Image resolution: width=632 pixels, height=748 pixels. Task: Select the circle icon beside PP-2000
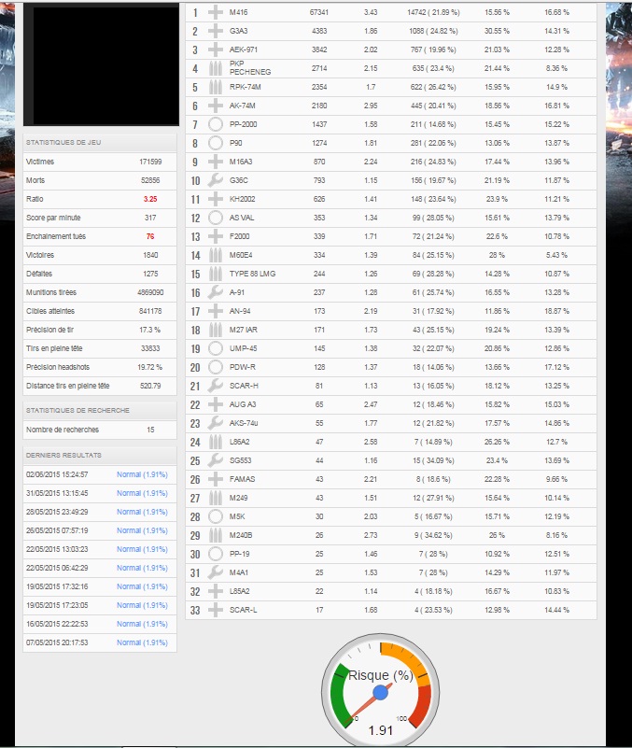click(216, 124)
